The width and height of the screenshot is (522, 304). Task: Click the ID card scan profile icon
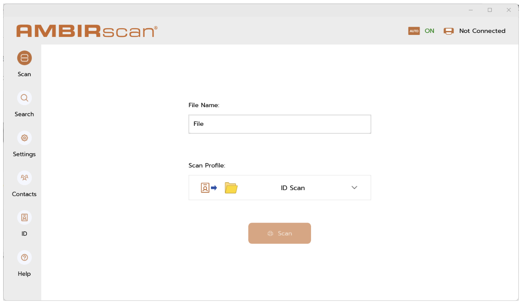205,187
